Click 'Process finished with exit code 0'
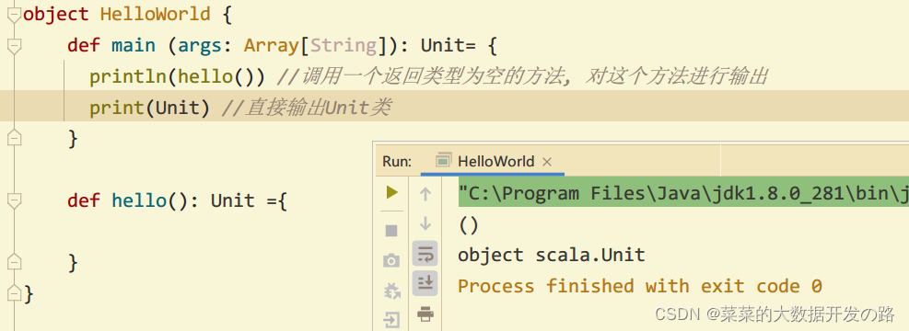 tap(640, 286)
